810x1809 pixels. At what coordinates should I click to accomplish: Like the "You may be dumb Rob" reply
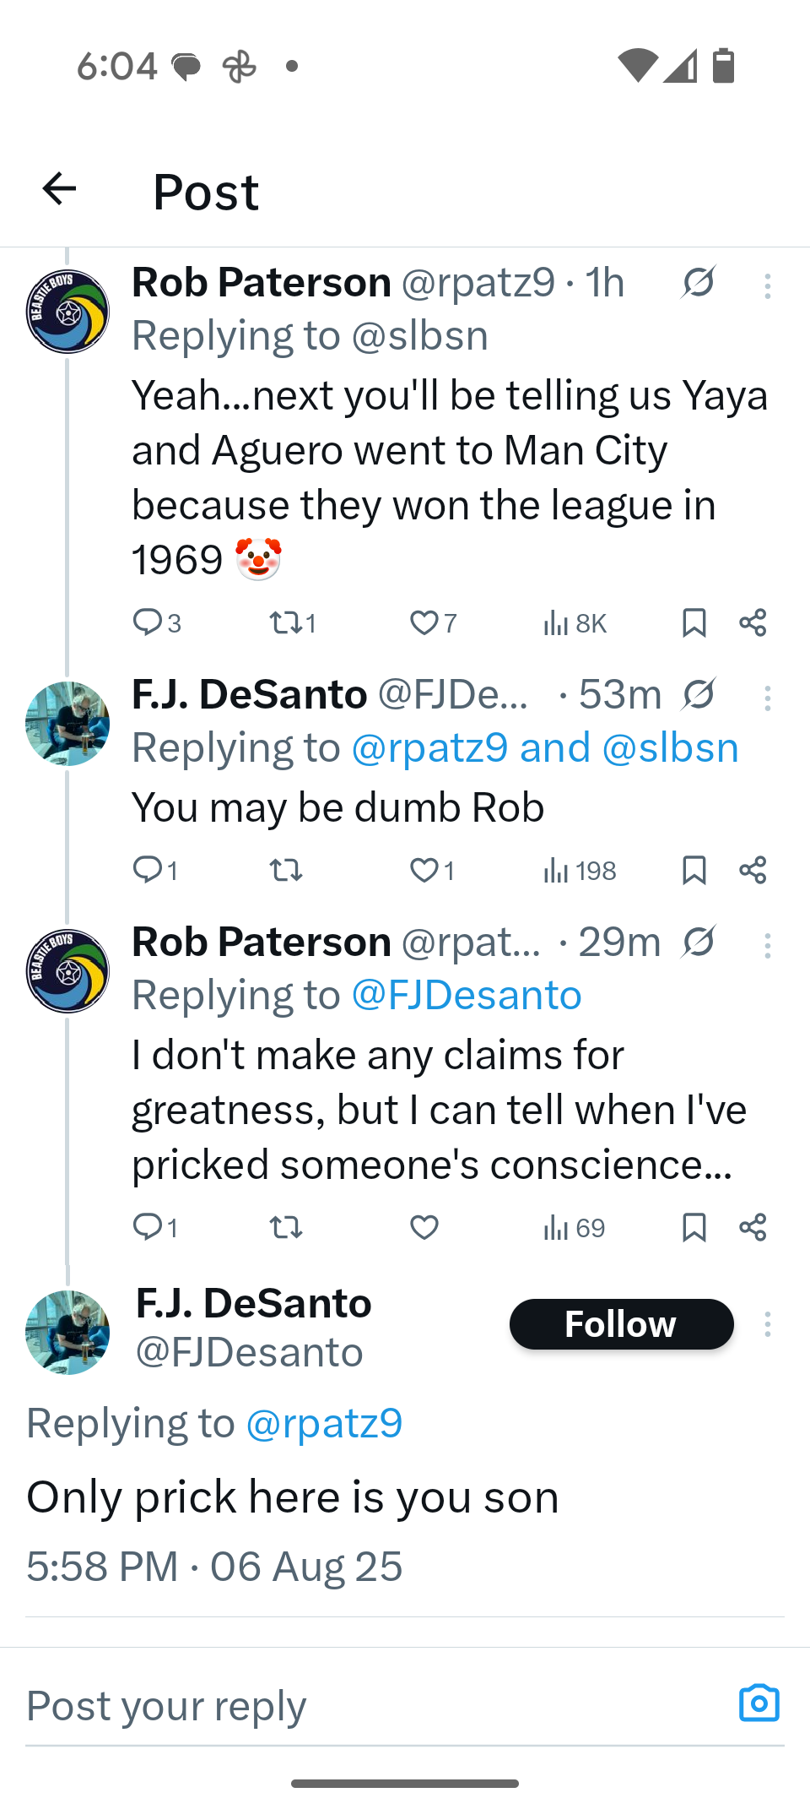[x=424, y=870]
